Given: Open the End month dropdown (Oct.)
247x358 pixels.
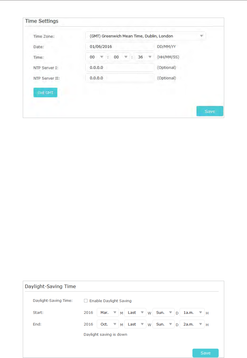Looking at the screenshot, I should [108, 324].
